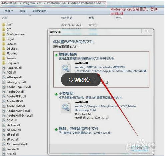Click the AdobeOwl.dll file icon
This screenshot has height=156, width=166.
click(4, 92)
